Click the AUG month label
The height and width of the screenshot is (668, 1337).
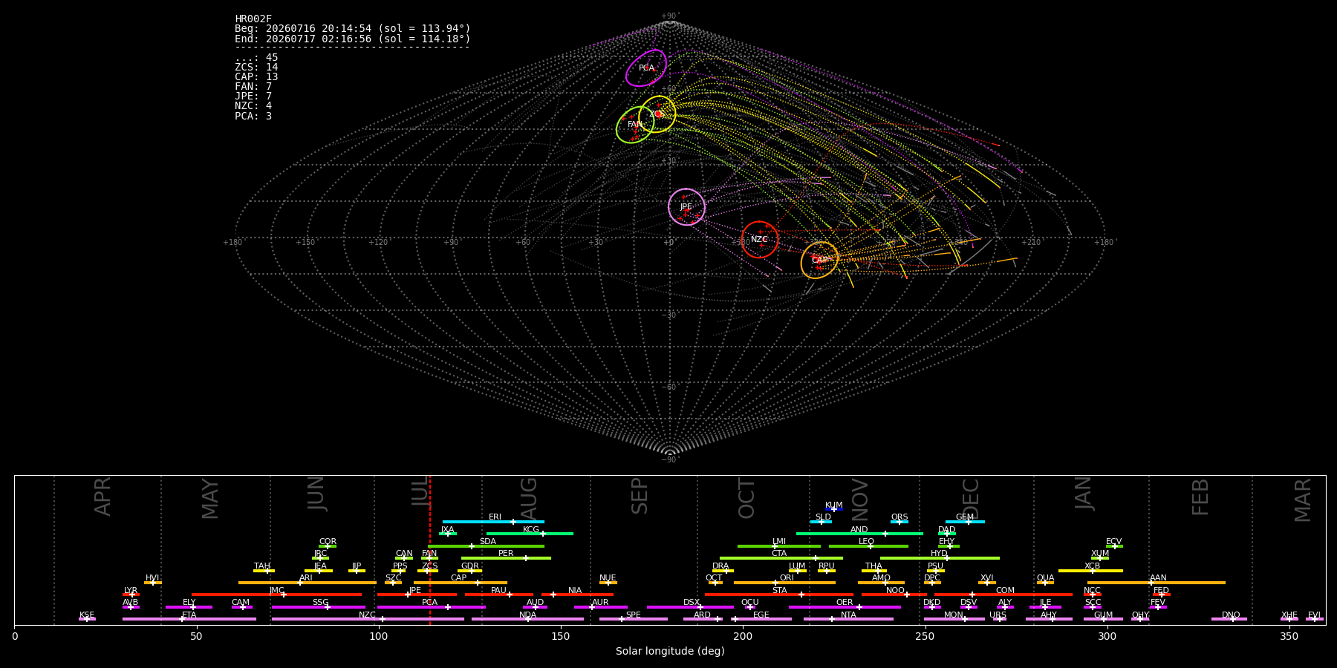(x=529, y=497)
